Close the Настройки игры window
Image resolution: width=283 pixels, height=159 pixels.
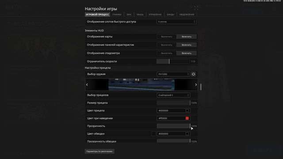click(x=196, y=8)
